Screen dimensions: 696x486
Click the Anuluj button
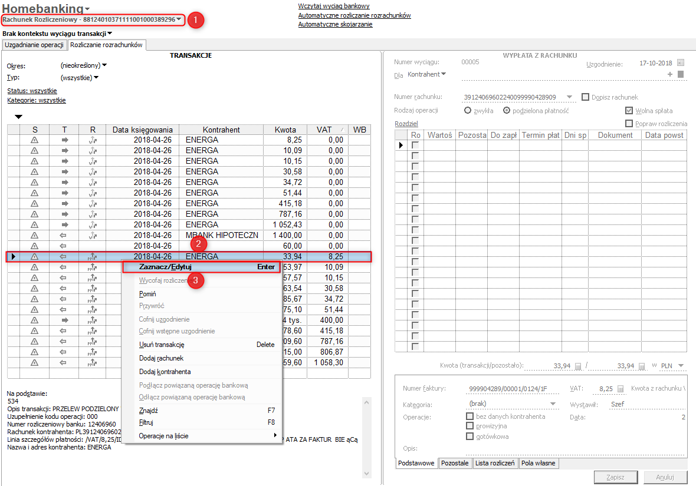665,477
